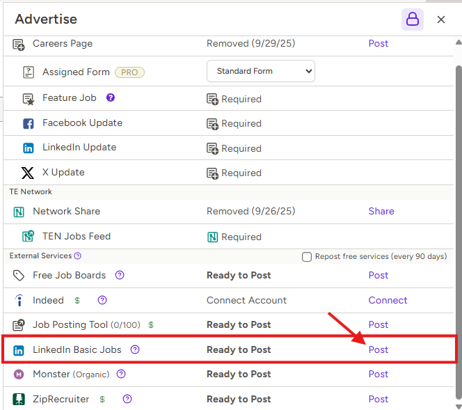Click the vertical scrollbar thumb
This screenshot has width=462, height=410.
pyautogui.click(x=459, y=231)
